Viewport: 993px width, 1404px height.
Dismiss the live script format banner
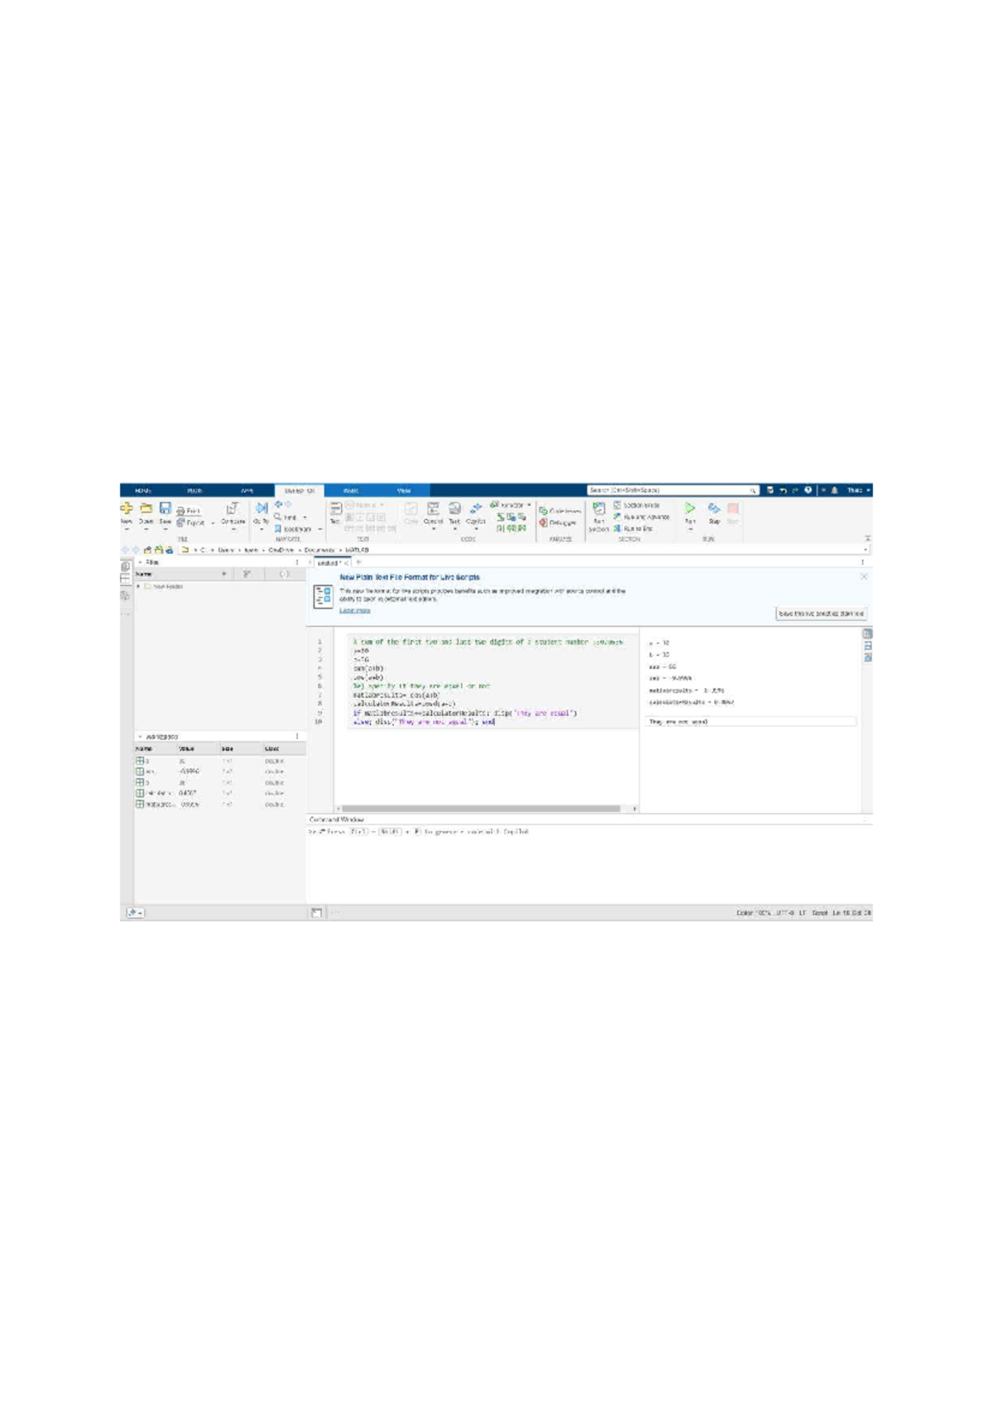864,576
